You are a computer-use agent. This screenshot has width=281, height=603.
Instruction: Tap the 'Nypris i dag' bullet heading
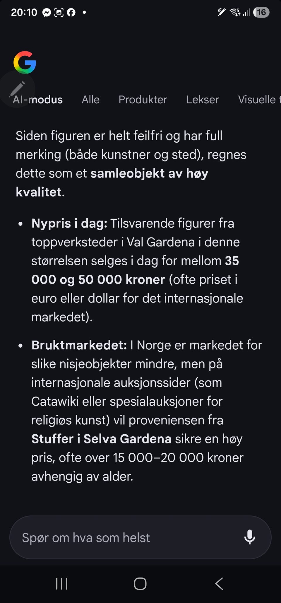pos(69,223)
